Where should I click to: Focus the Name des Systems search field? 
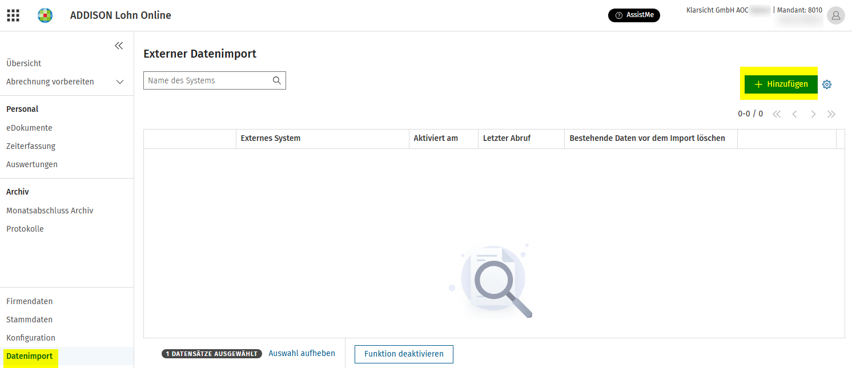click(x=214, y=80)
